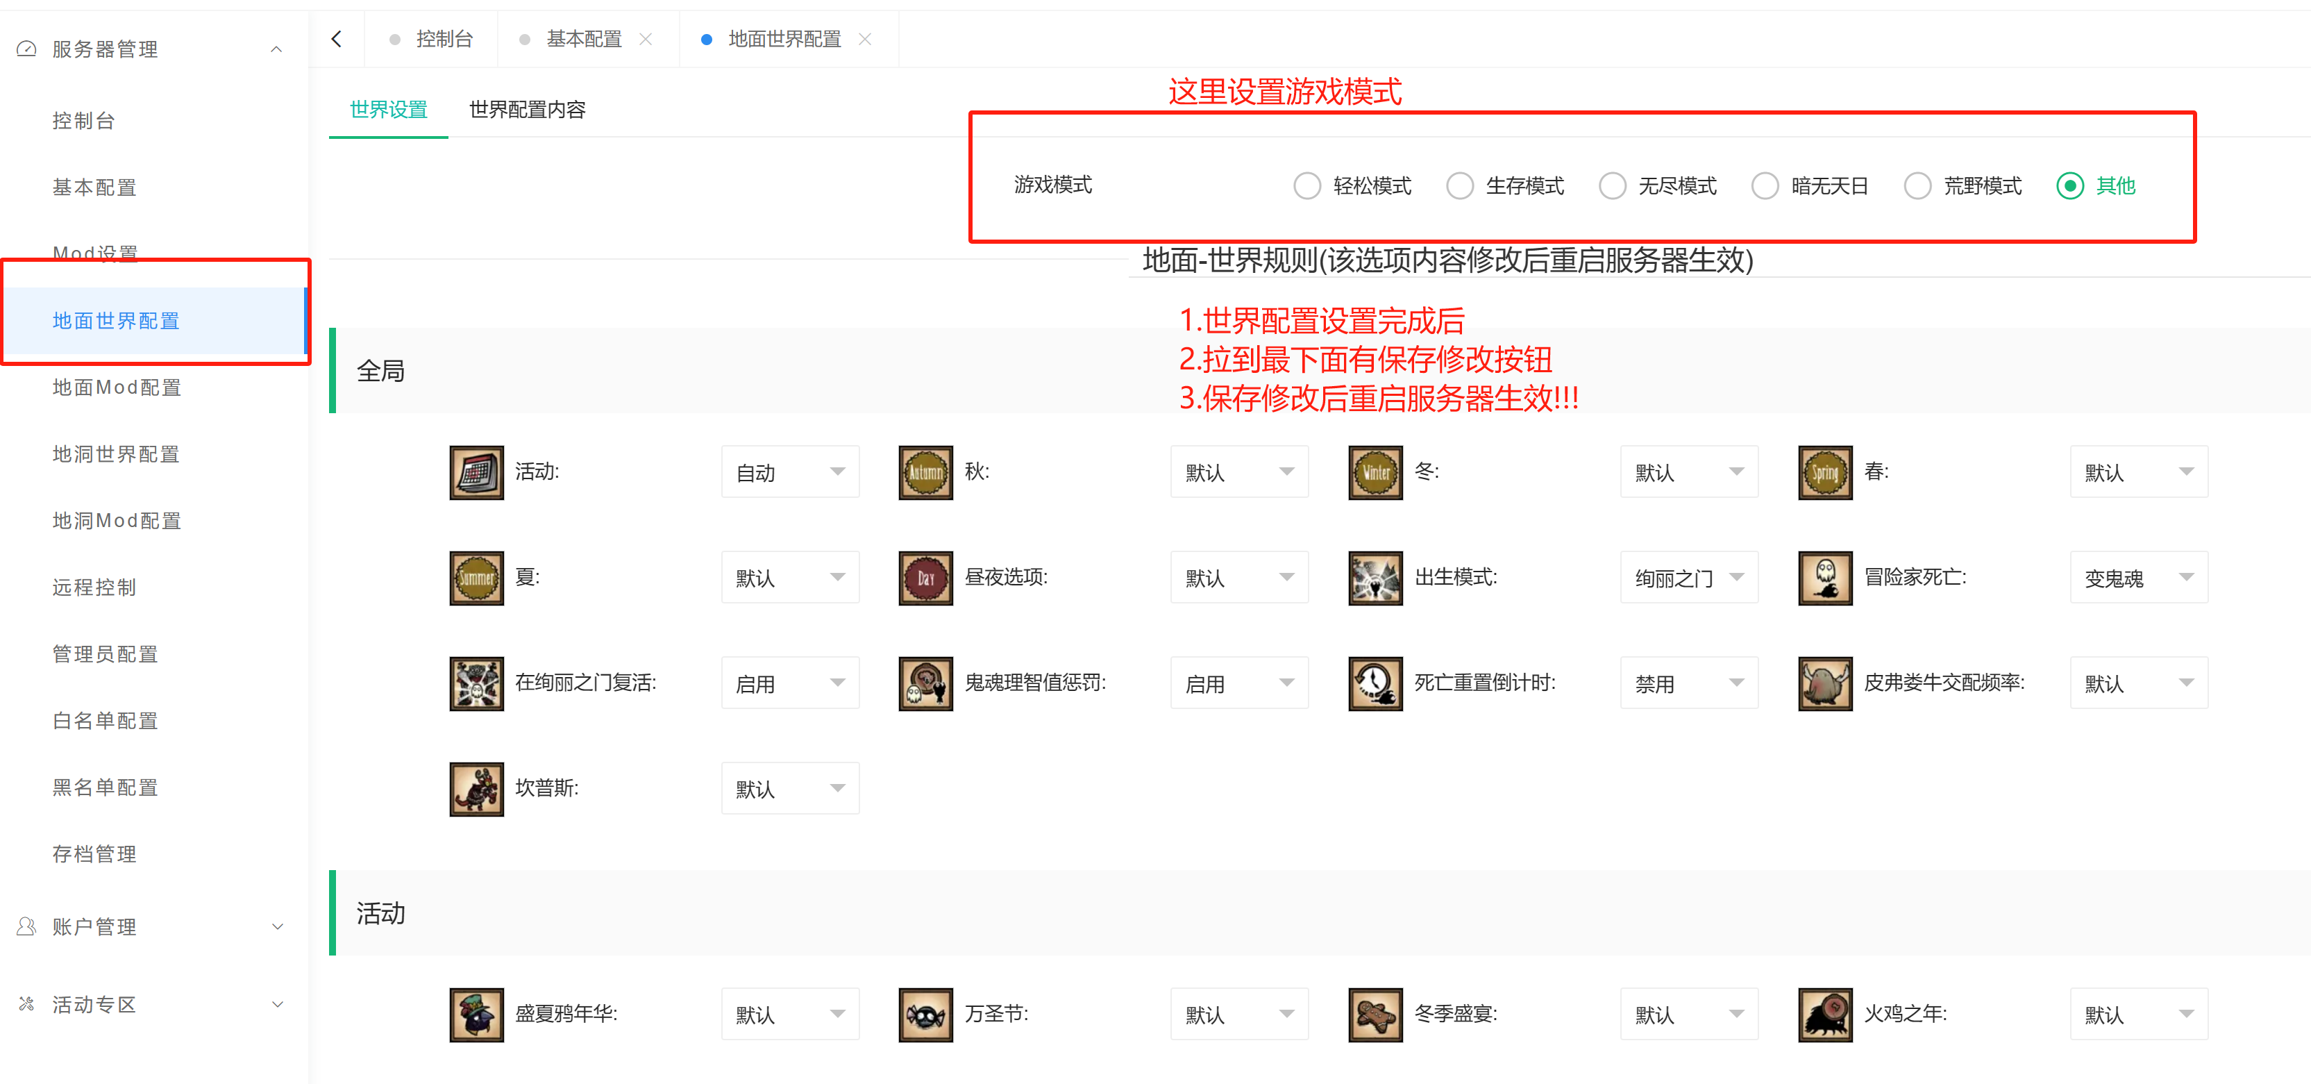Screen dimensions: 2311x1084
Task: Open the 秋 season dropdown
Action: click(1240, 472)
